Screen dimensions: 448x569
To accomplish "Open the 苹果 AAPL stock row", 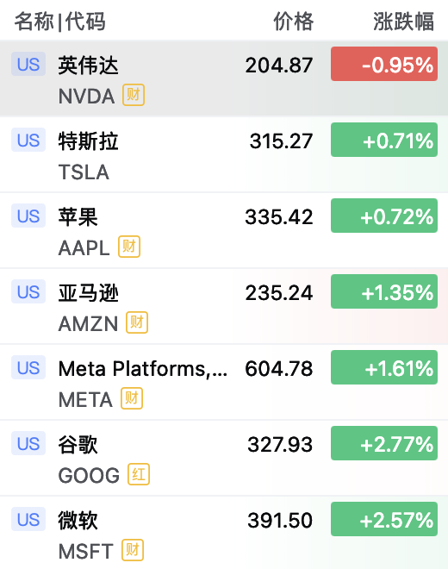I will pos(224,230).
